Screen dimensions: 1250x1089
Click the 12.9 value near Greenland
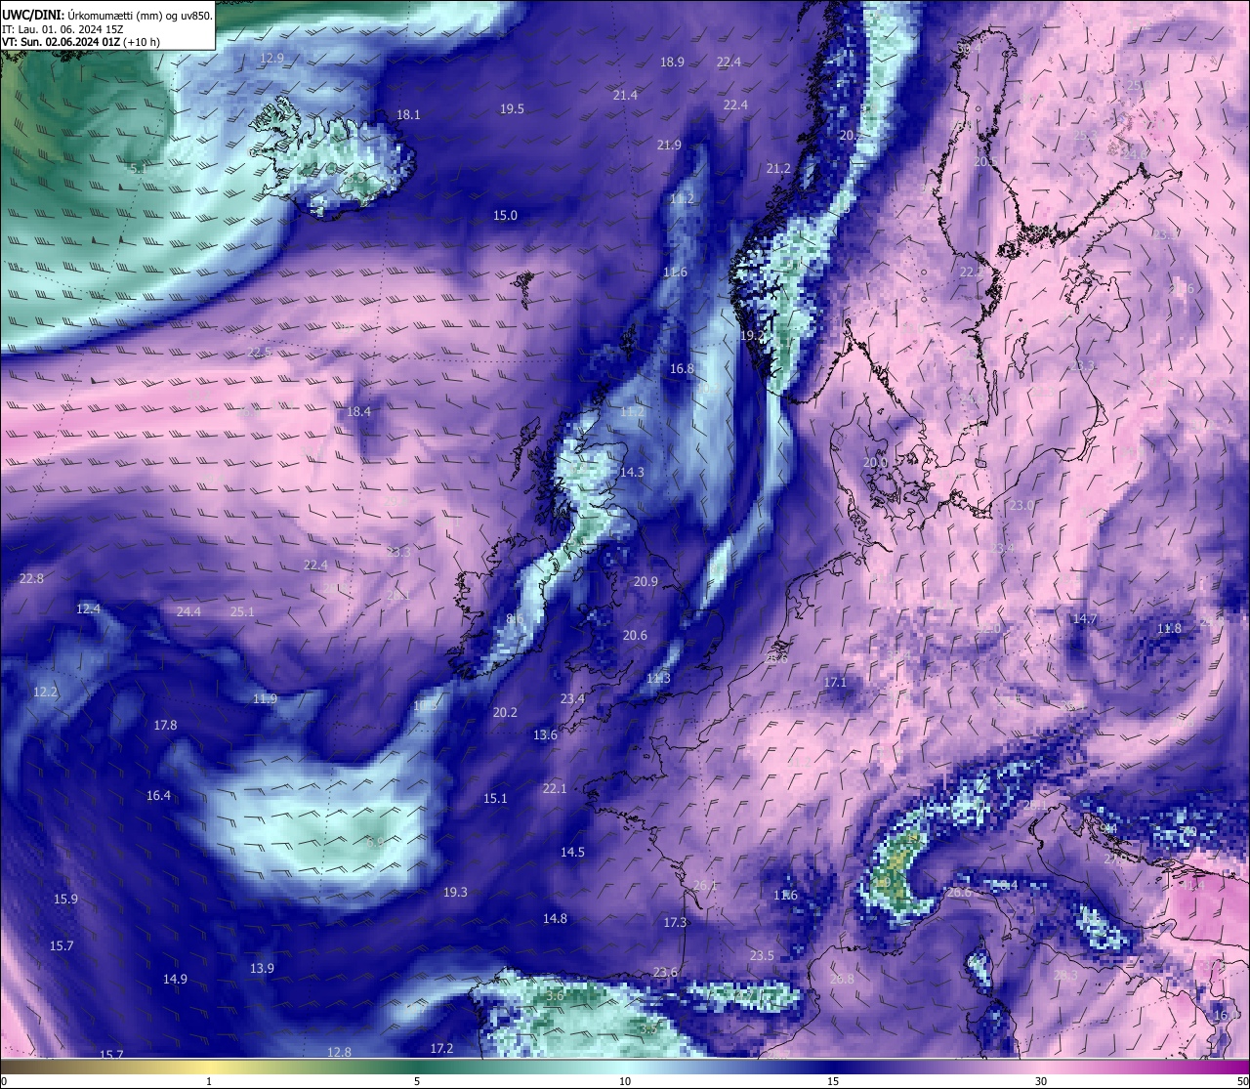[272, 59]
